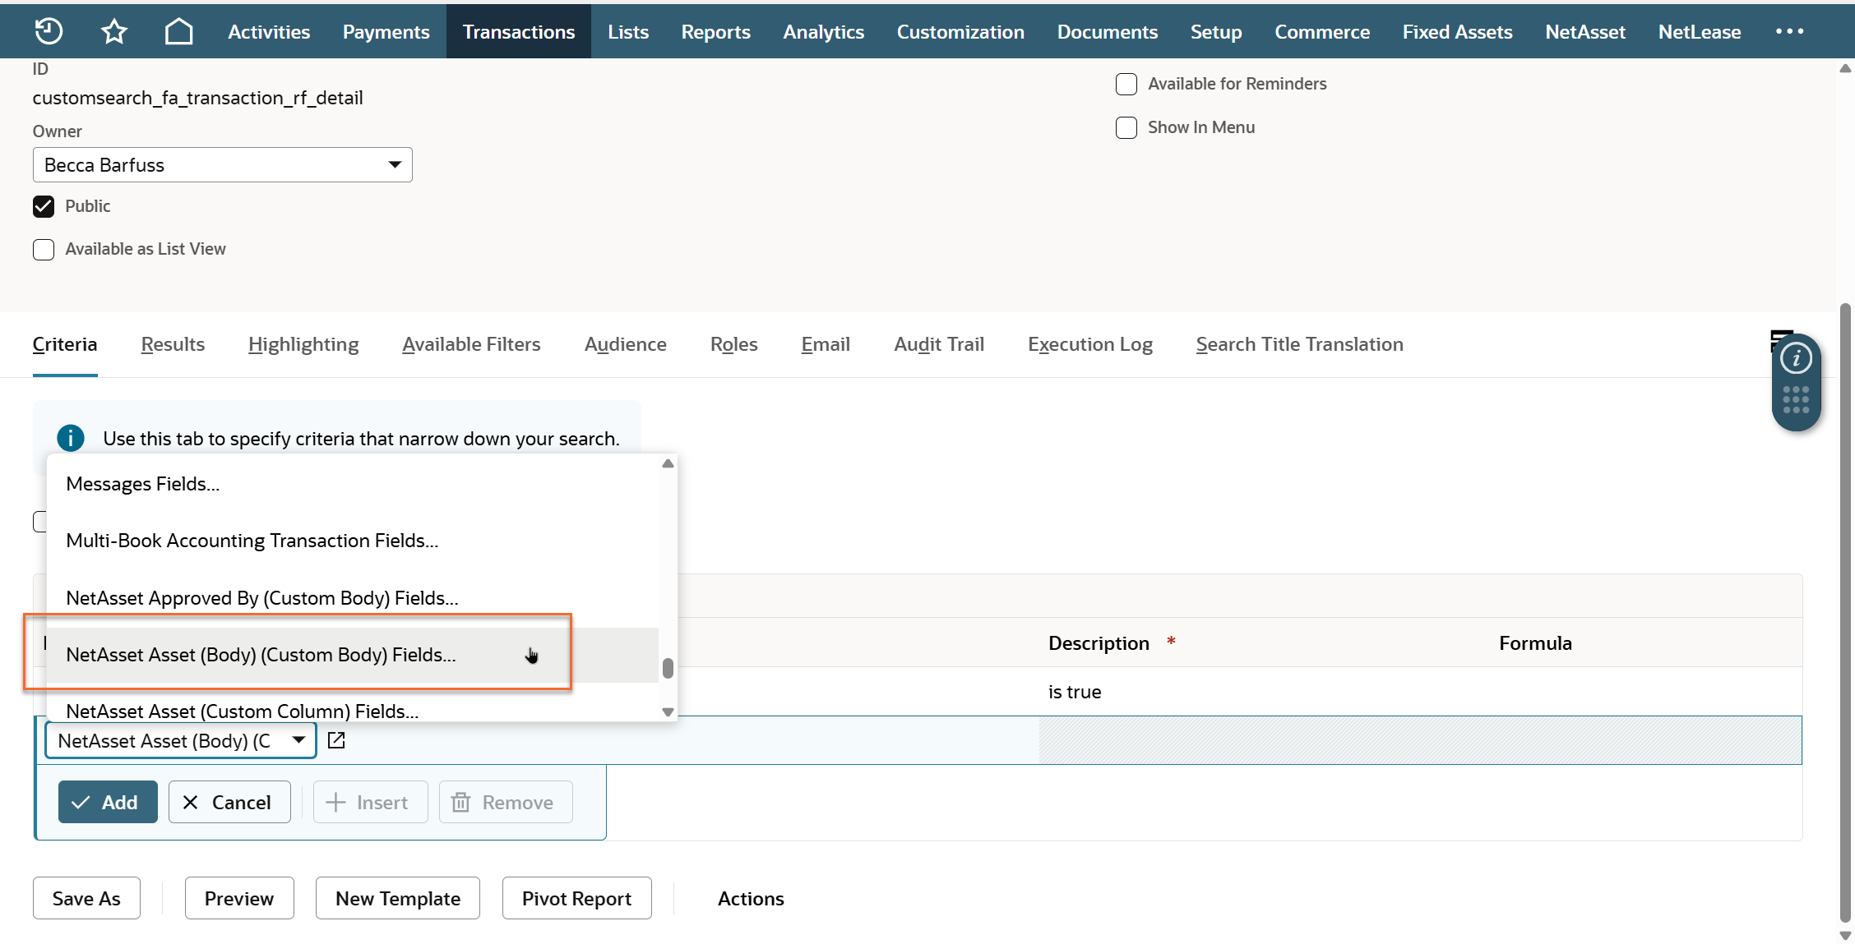Enable Available as List View
The height and width of the screenshot is (944, 1855).
(44, 249)
